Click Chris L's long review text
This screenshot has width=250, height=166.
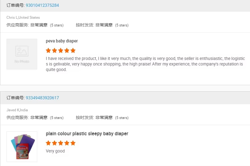coord(145,64)
